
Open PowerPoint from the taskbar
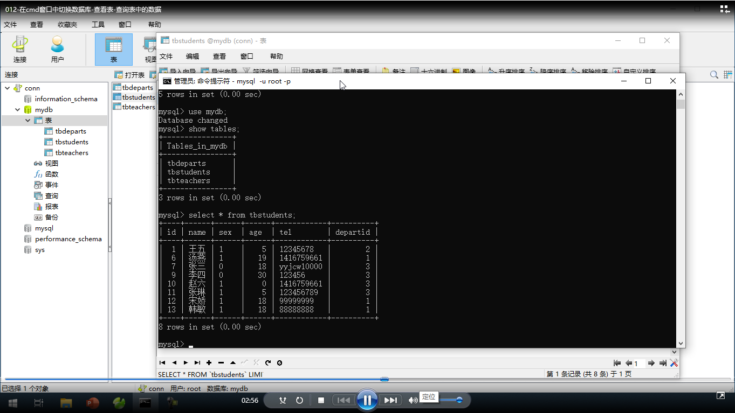[93, 402]
